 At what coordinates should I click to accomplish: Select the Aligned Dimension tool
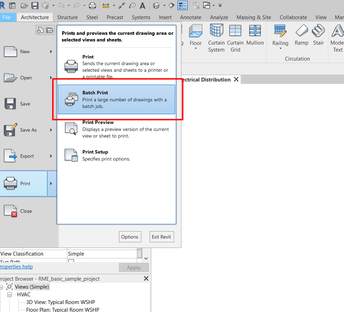(x=122, y=6)
